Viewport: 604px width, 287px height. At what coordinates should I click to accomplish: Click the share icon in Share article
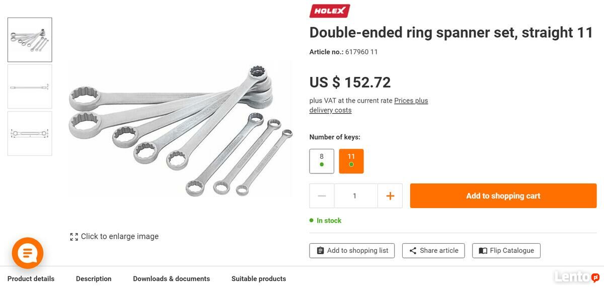coord(413,251)
